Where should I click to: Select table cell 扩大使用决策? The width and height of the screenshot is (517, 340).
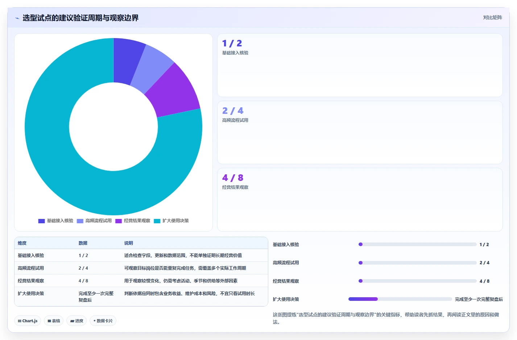coord(31,294)
